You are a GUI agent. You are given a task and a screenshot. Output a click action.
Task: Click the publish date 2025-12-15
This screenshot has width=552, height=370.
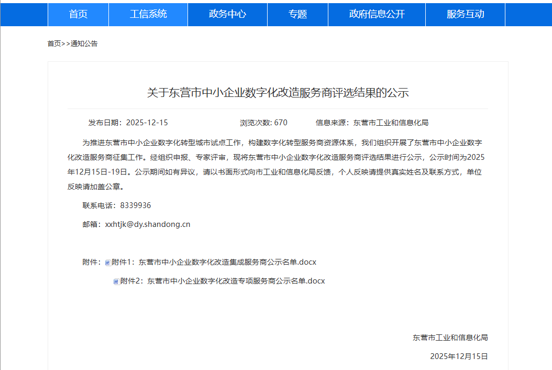(147, 123)
